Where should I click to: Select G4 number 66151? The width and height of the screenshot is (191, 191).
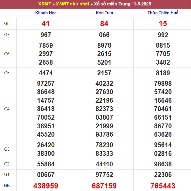(x=163, y=117)
